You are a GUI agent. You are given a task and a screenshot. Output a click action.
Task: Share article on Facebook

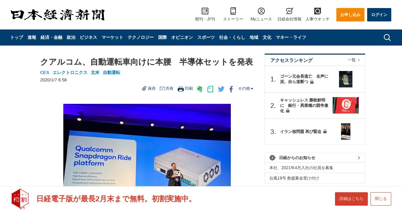click(x=231, y=89)
